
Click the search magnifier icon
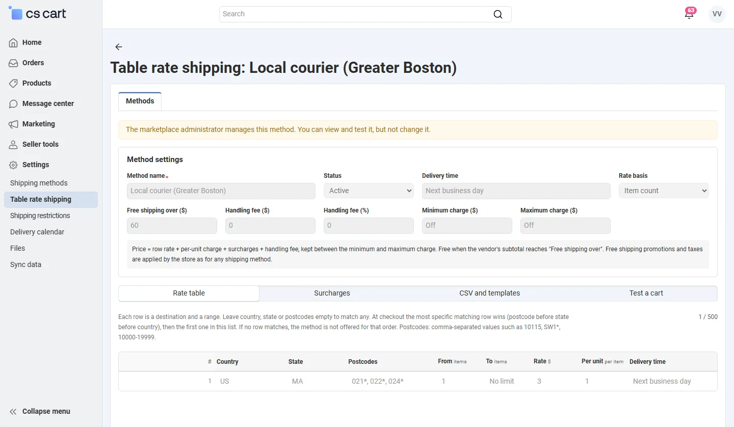[x=498, y=14]
